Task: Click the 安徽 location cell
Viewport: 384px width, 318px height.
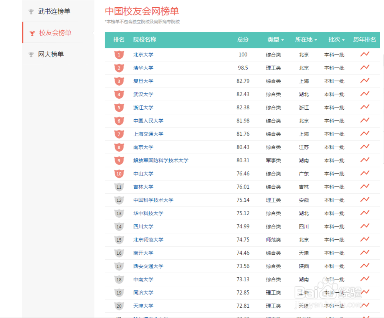Action: coord(304,200)
